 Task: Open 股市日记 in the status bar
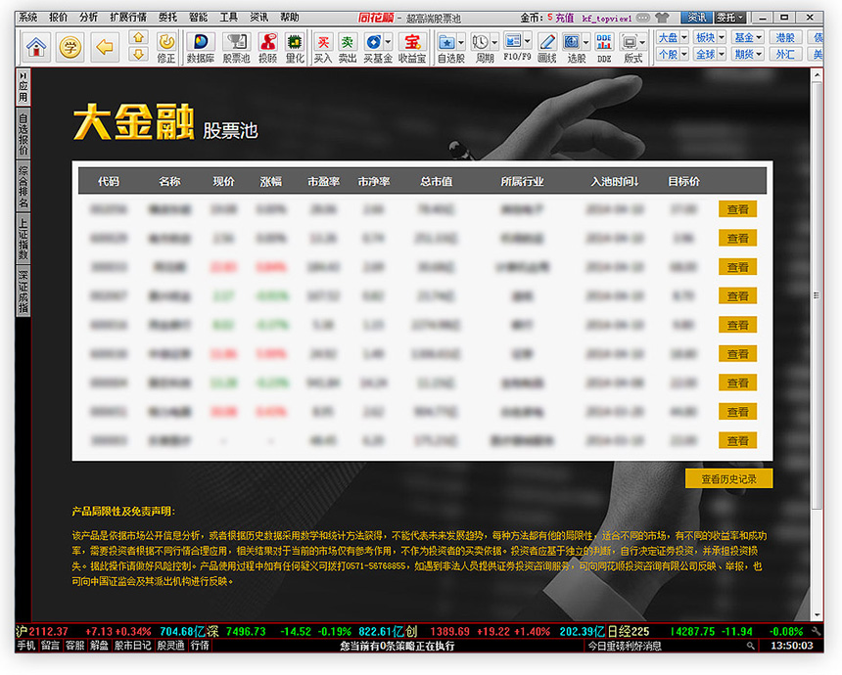[x=132, y=646]
